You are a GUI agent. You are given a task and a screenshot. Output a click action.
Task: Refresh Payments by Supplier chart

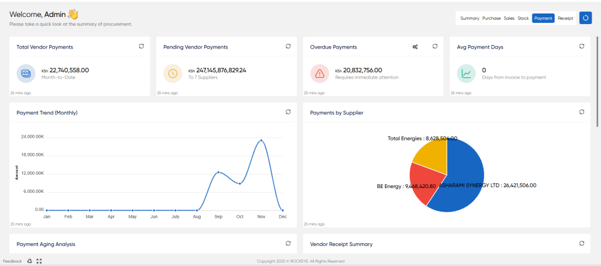582,112
